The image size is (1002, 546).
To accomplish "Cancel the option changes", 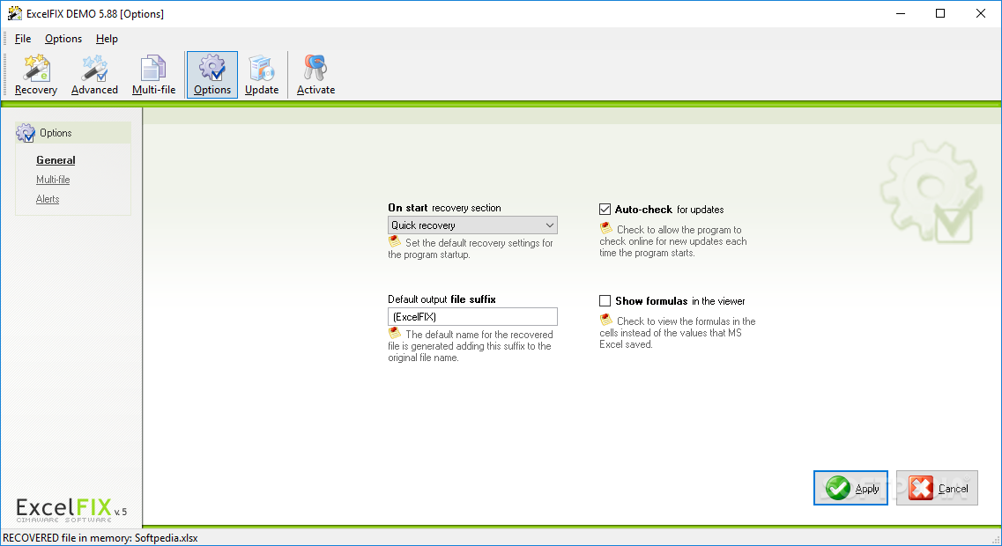I will pos(937,488).
